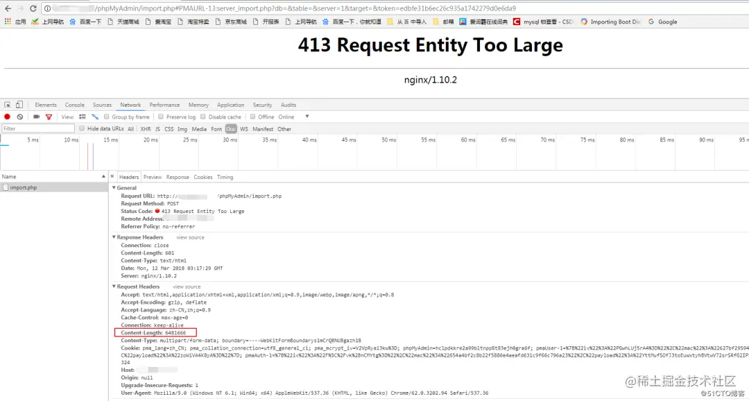Open the Cookies tab of request details
This screenshot has width=749, height=401.
203,177
